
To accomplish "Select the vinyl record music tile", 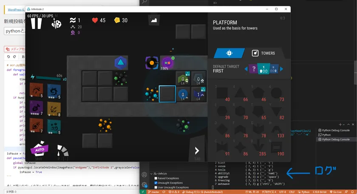I will [x=152, y=63].
